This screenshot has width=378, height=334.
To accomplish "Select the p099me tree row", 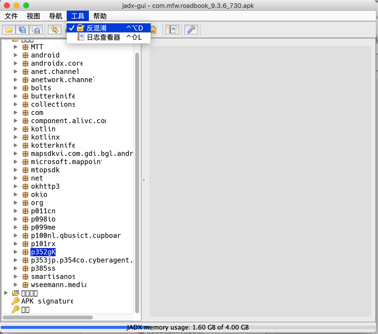I will [43, 227].
